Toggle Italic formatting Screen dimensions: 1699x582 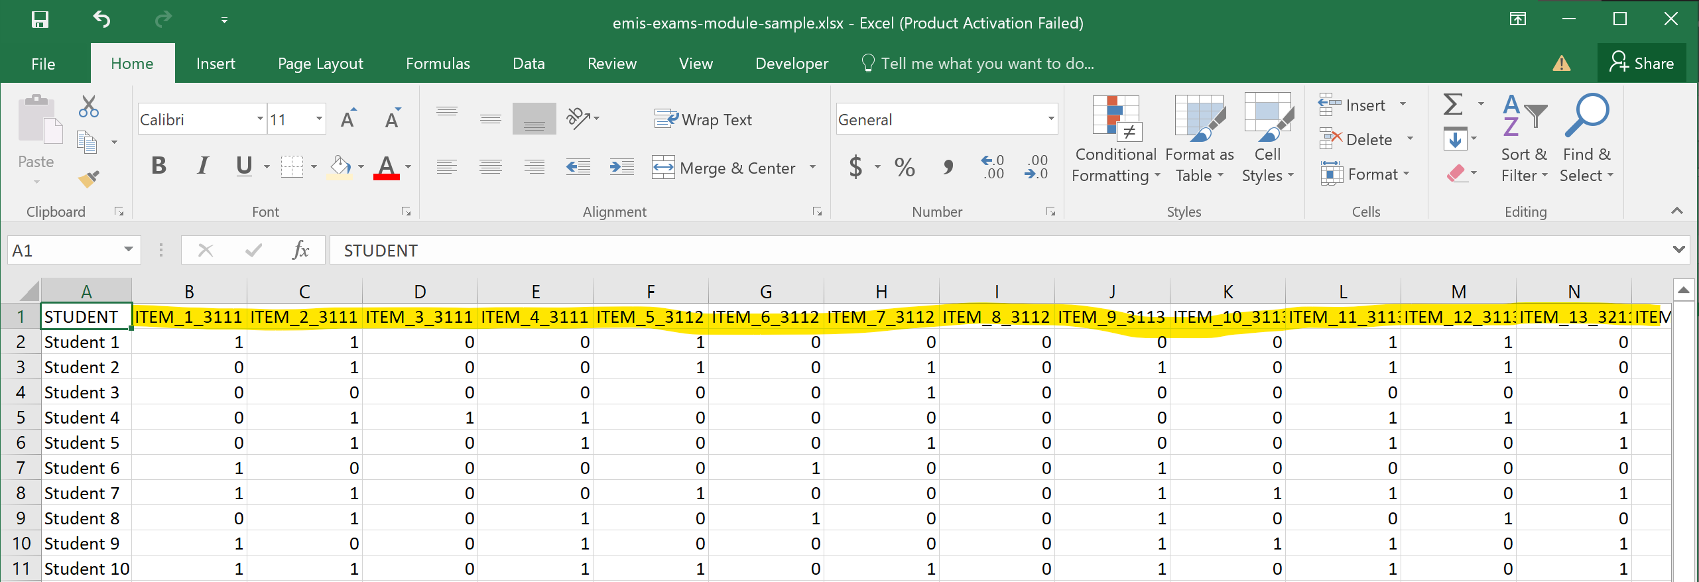[202, 166]
